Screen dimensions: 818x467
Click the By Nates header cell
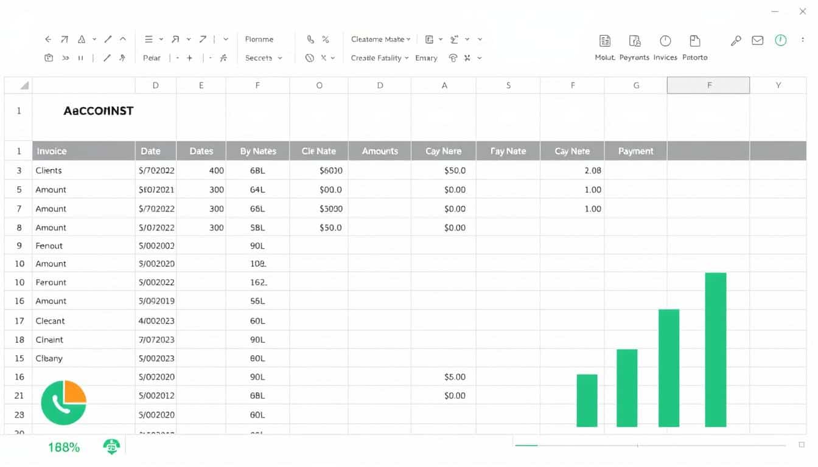click(258, 151)
